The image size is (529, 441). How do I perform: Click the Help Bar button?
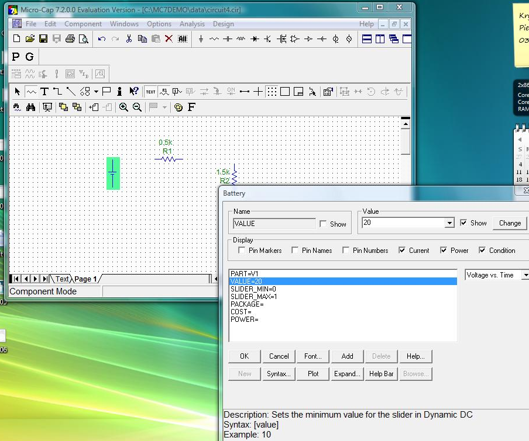coord(381,374)
